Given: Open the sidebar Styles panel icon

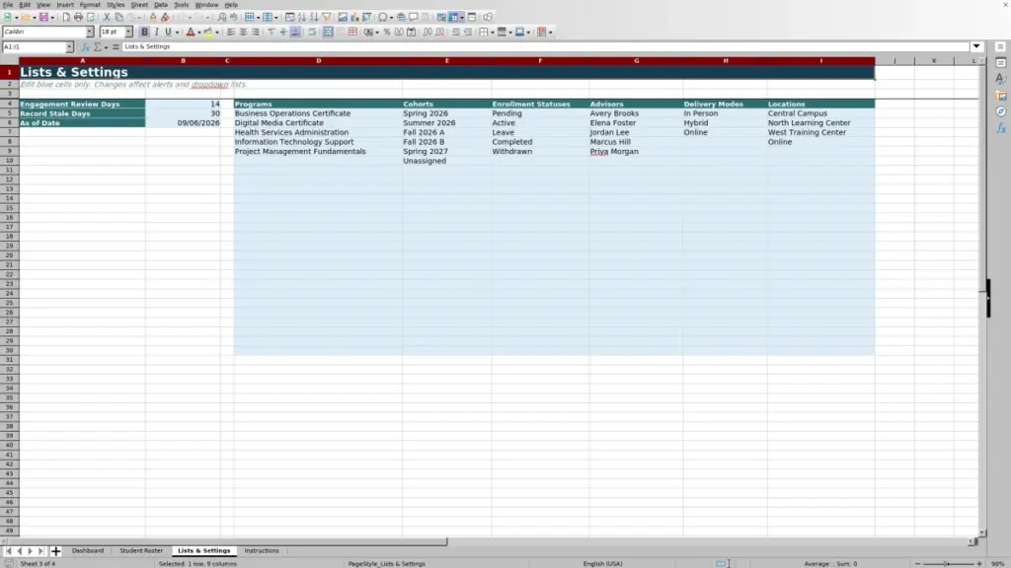Looking at the screenshot, I should [1001, 79].
